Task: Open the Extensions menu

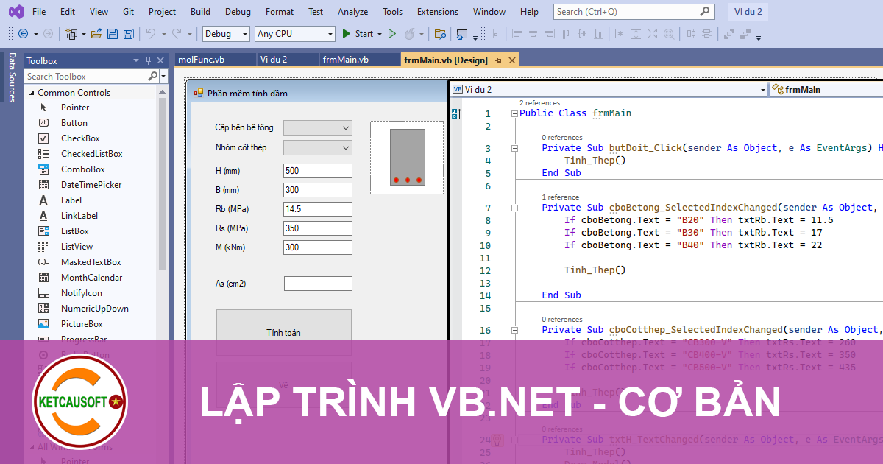Action: [437, 12]
